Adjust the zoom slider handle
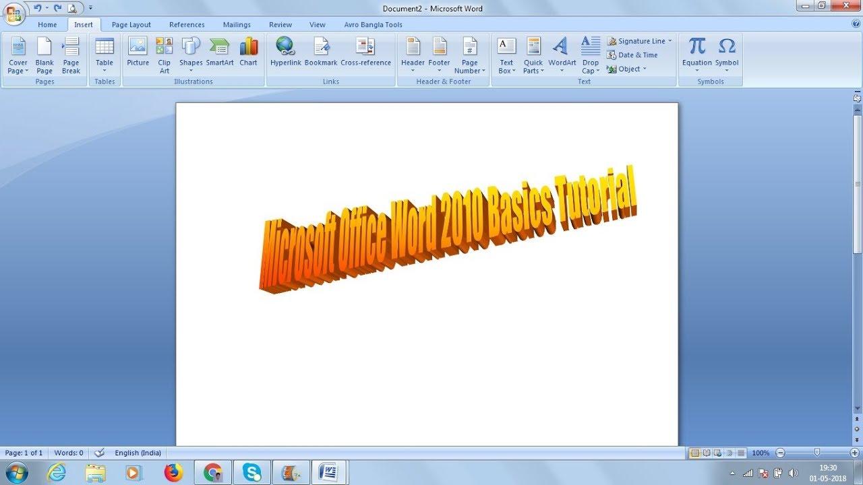 tap(817, 453)
